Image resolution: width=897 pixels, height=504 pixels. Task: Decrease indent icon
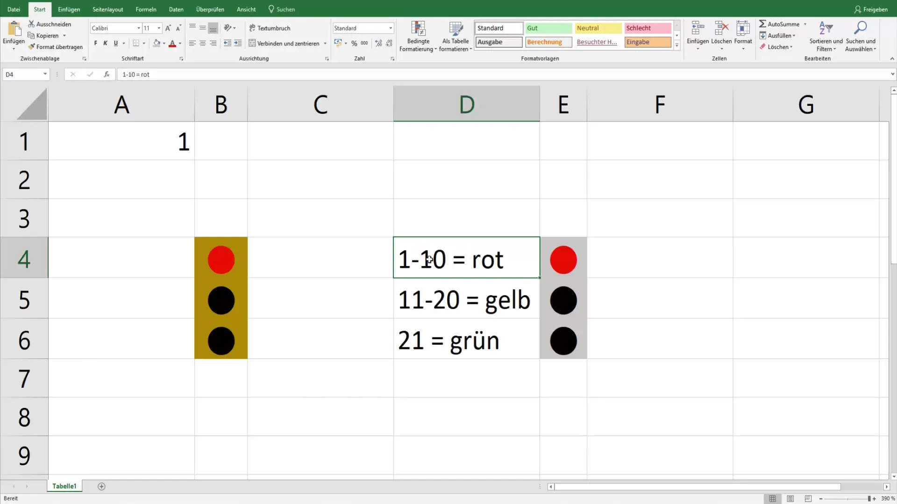tap(228, 43)
